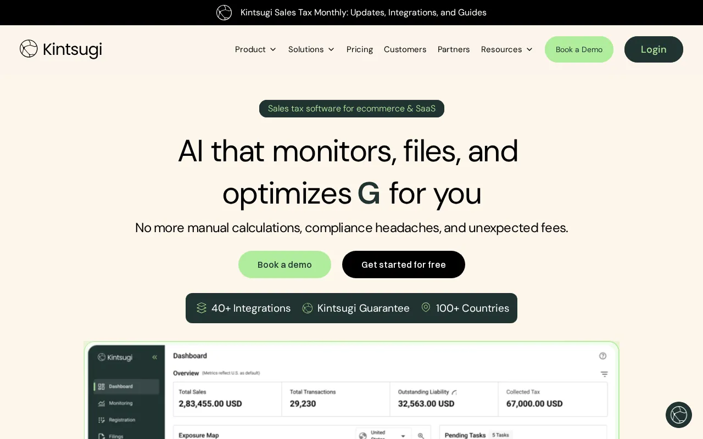This screenshot has width=703, height=439.
Task: Open the Partners page
Action: (454, 49)
